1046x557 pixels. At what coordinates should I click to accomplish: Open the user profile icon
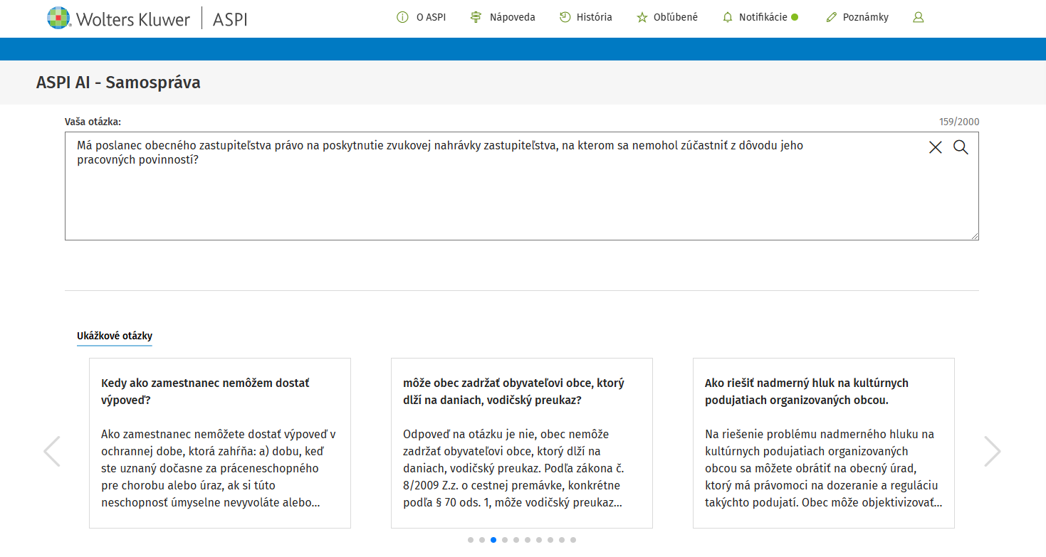(x=918, y=17)
